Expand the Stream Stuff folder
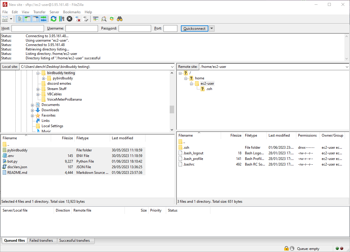 pos(38,89)
